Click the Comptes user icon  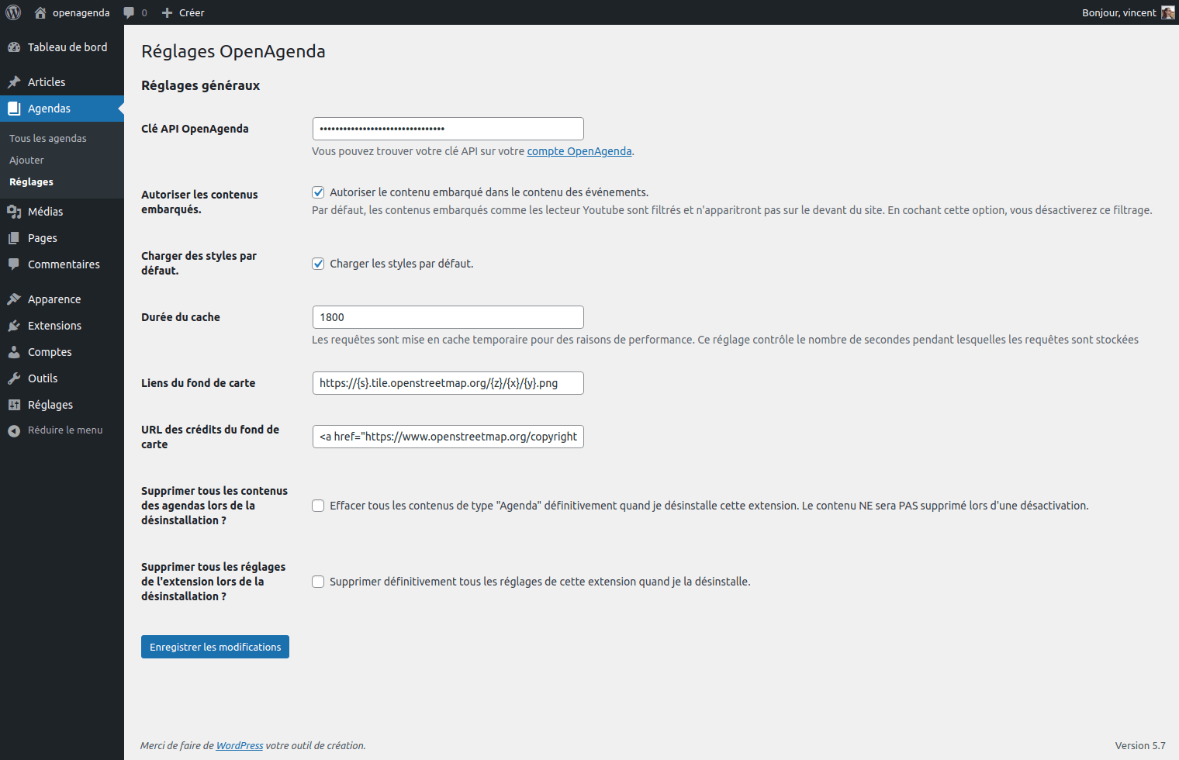[14, 352]
